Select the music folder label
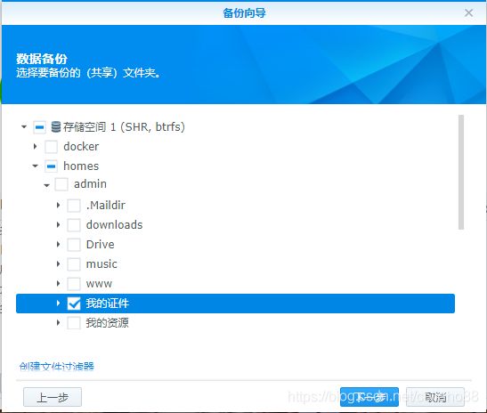Image resolution: width=487 pixels, height=413 pixels. 101,264
